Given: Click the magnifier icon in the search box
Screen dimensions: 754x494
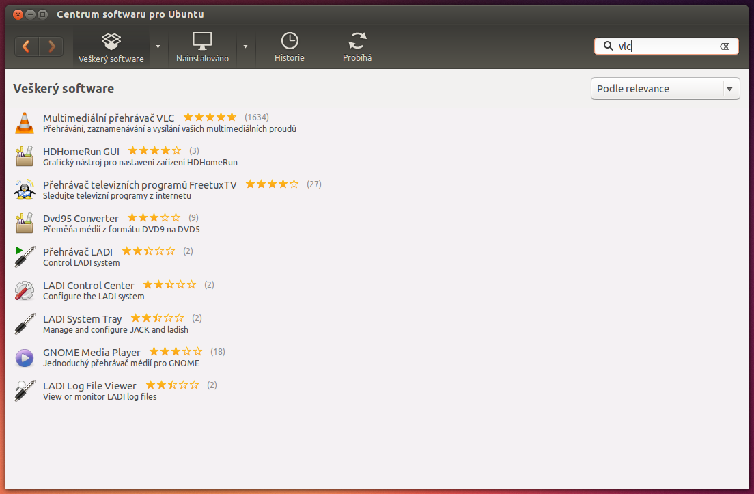Looking at the screenshot, I should pyautogui.click(x=609, y=46).
